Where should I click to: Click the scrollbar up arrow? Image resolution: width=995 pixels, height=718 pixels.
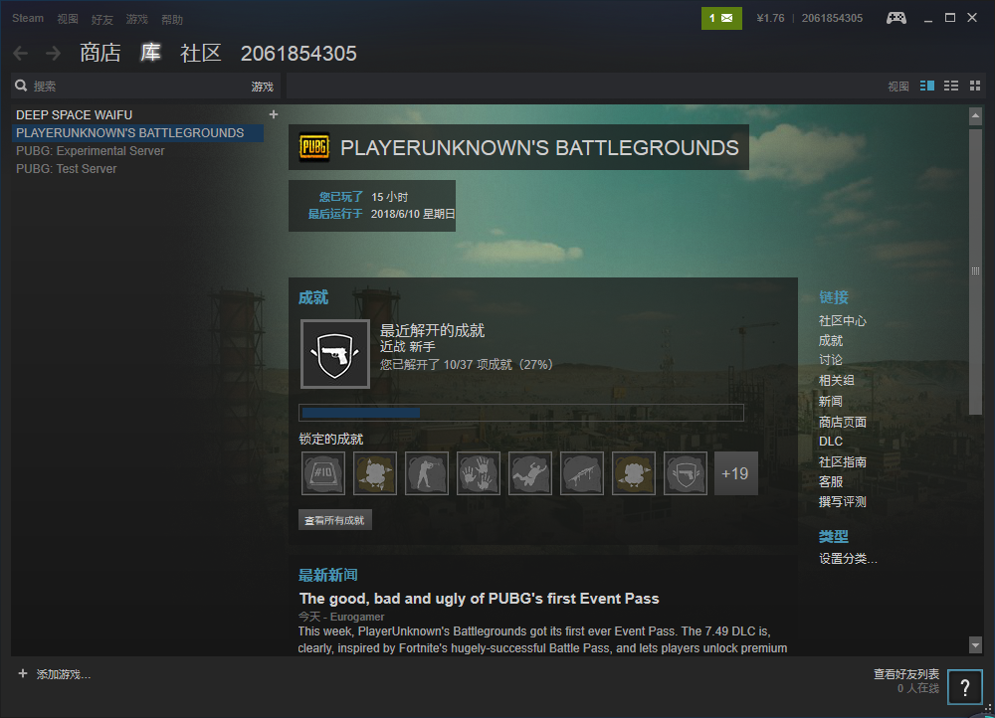tap(975, 116)
